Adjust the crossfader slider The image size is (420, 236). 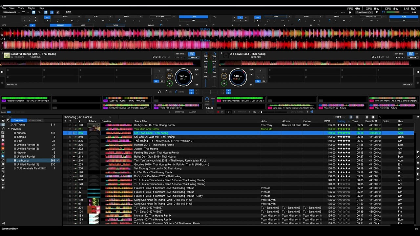coord(210,92)
